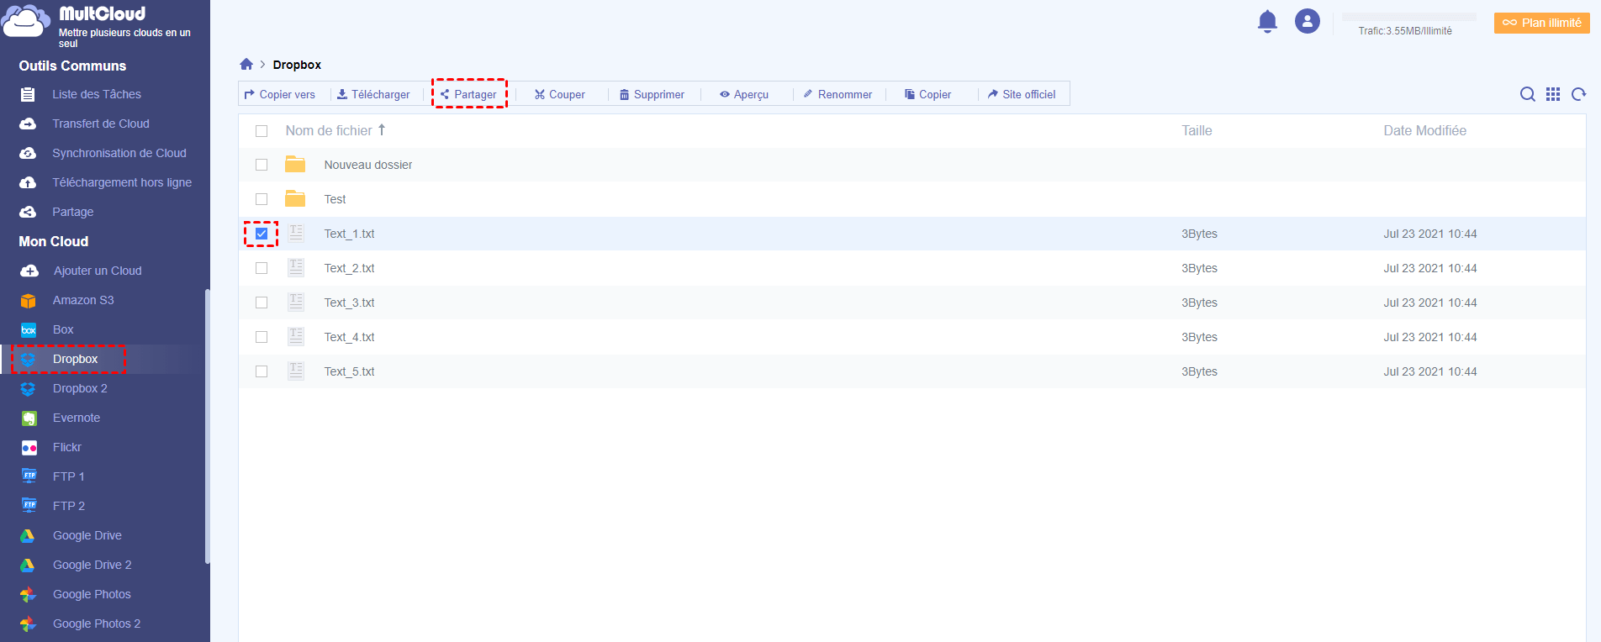The width and height of the screenshot is (1601, 642).
Task: Switch to grid view layout
Action: 1553,94
